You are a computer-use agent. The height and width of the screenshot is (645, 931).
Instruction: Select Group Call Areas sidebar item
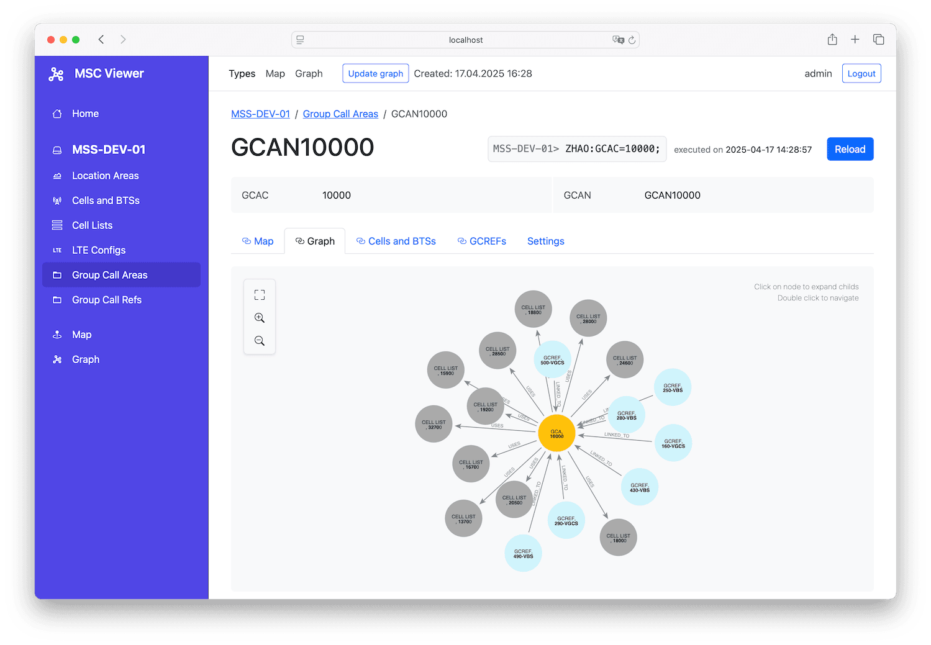click(x=121, y=275)
